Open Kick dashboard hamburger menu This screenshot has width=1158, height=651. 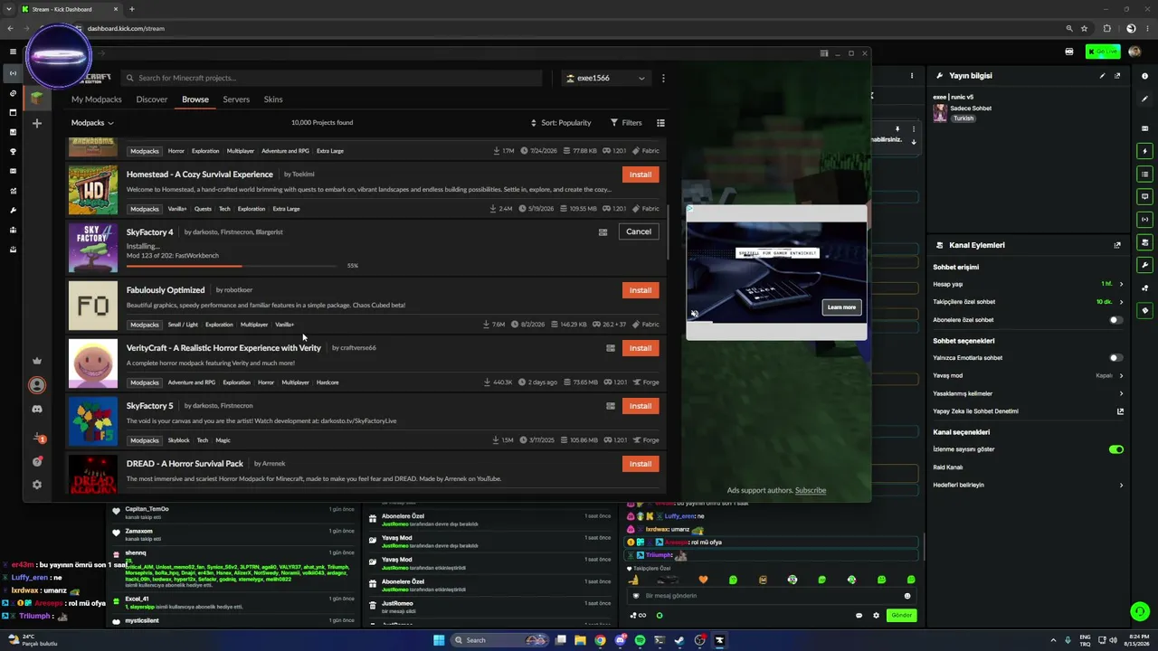point(12,52)
